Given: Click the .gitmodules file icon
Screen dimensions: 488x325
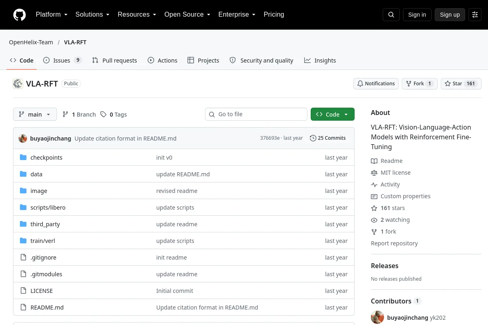Looking at the screenshot, I should point(23,274).
